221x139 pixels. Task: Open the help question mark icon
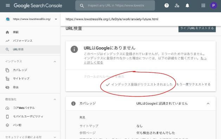point(167,6)
